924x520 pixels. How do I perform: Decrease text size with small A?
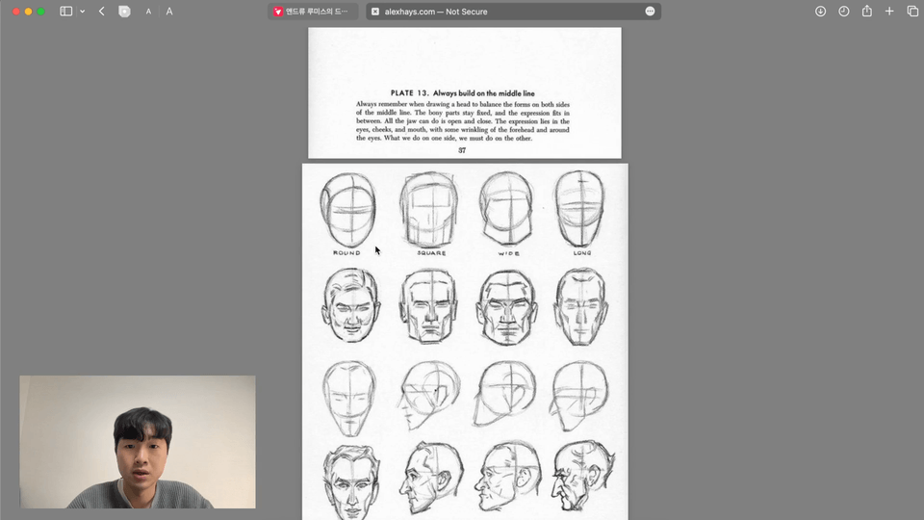148,12
